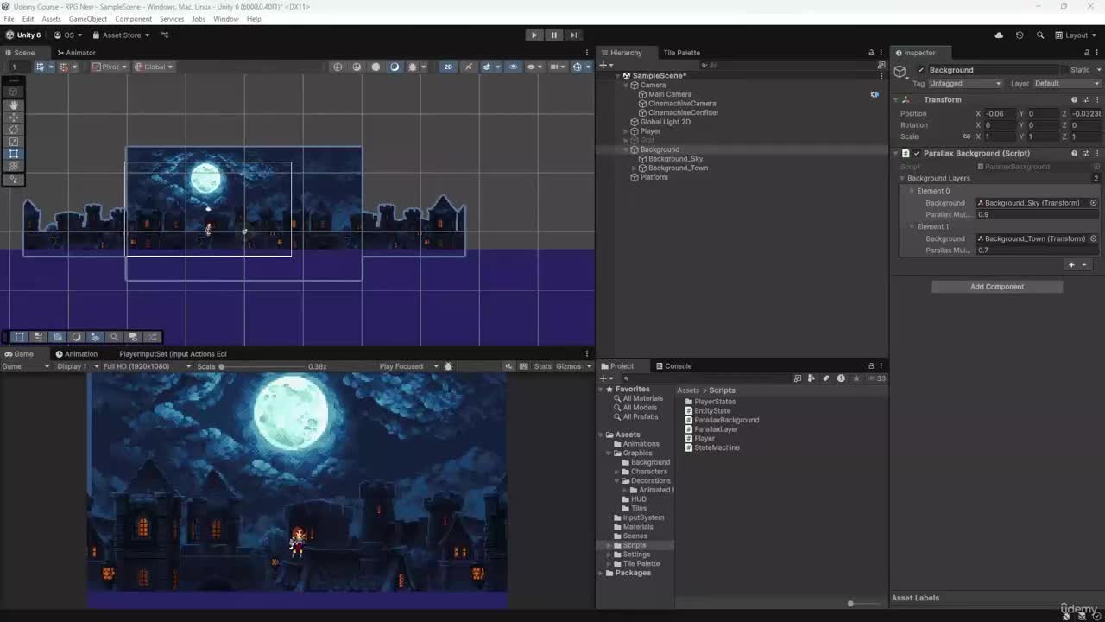Viewport: 1105px width, 622px height.
Task: Click the Add Component button
Action: point(996,287)
